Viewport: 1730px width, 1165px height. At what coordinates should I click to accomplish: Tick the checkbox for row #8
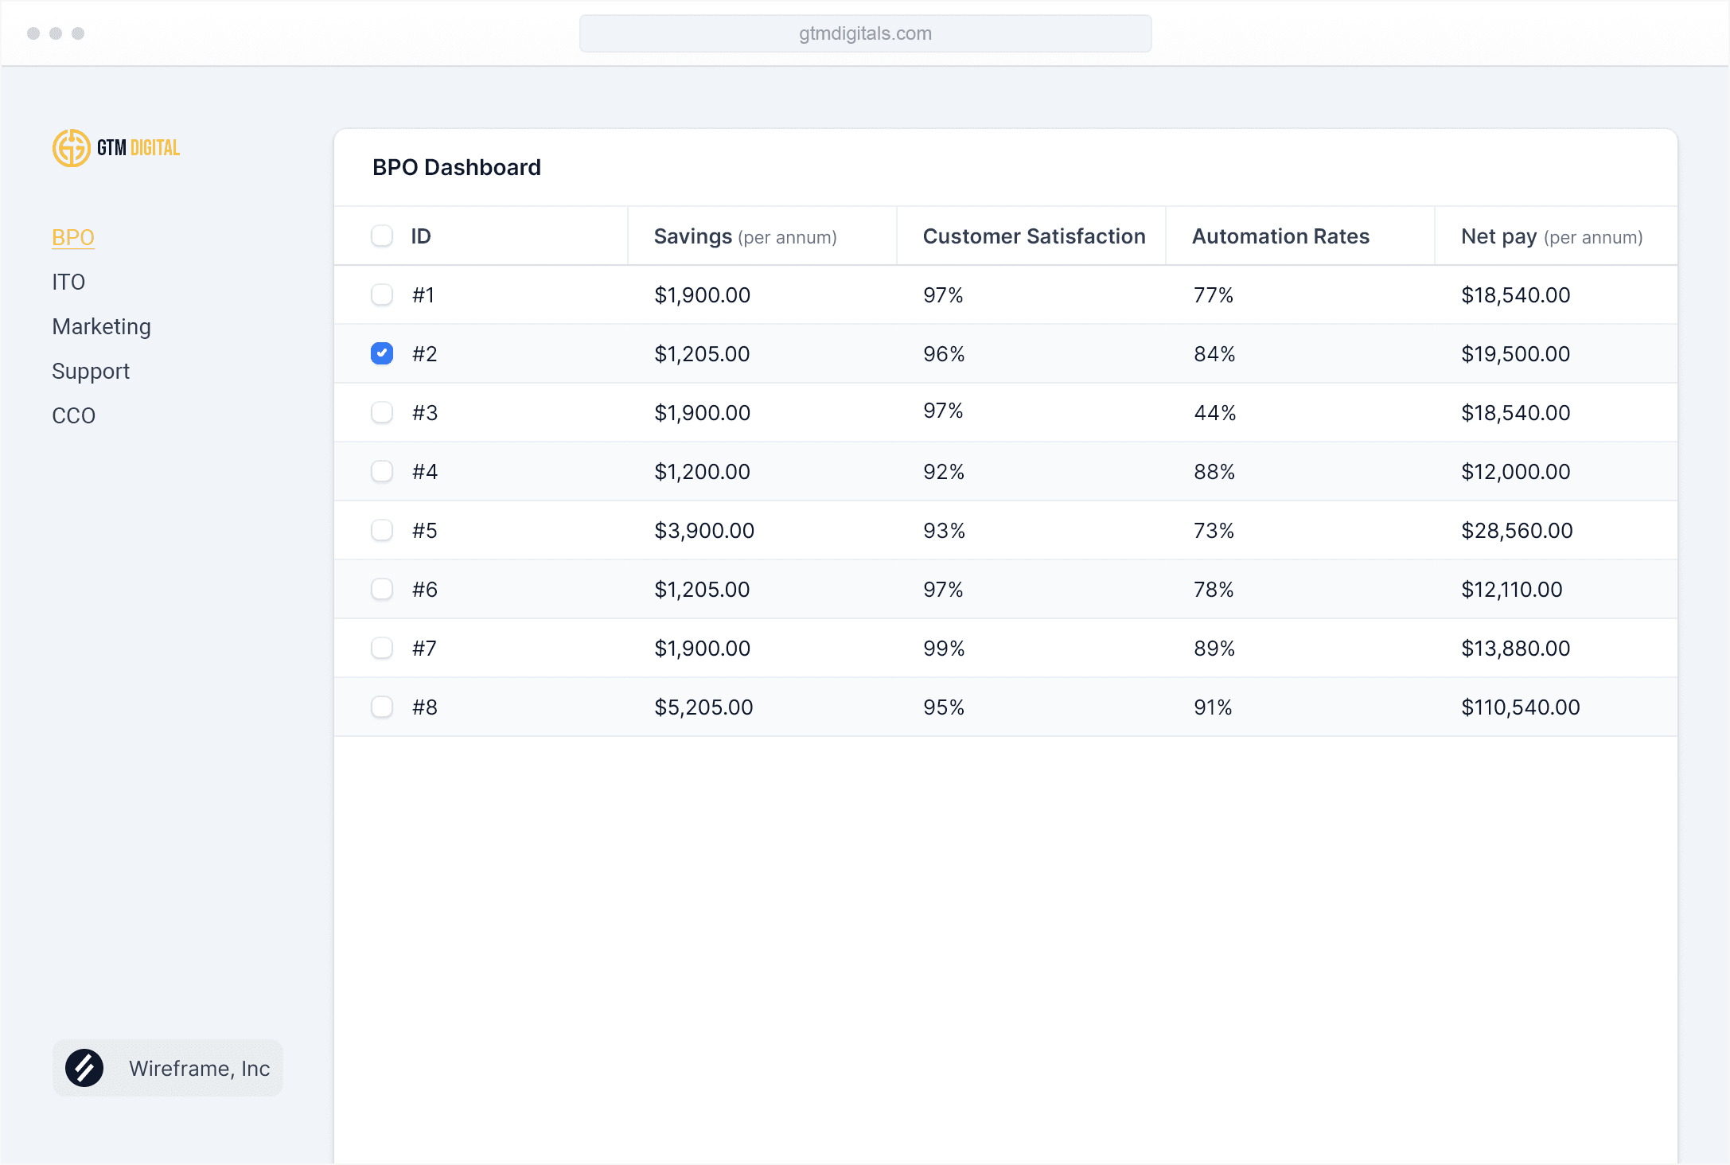pyautogui.click(x=382, y=707)
